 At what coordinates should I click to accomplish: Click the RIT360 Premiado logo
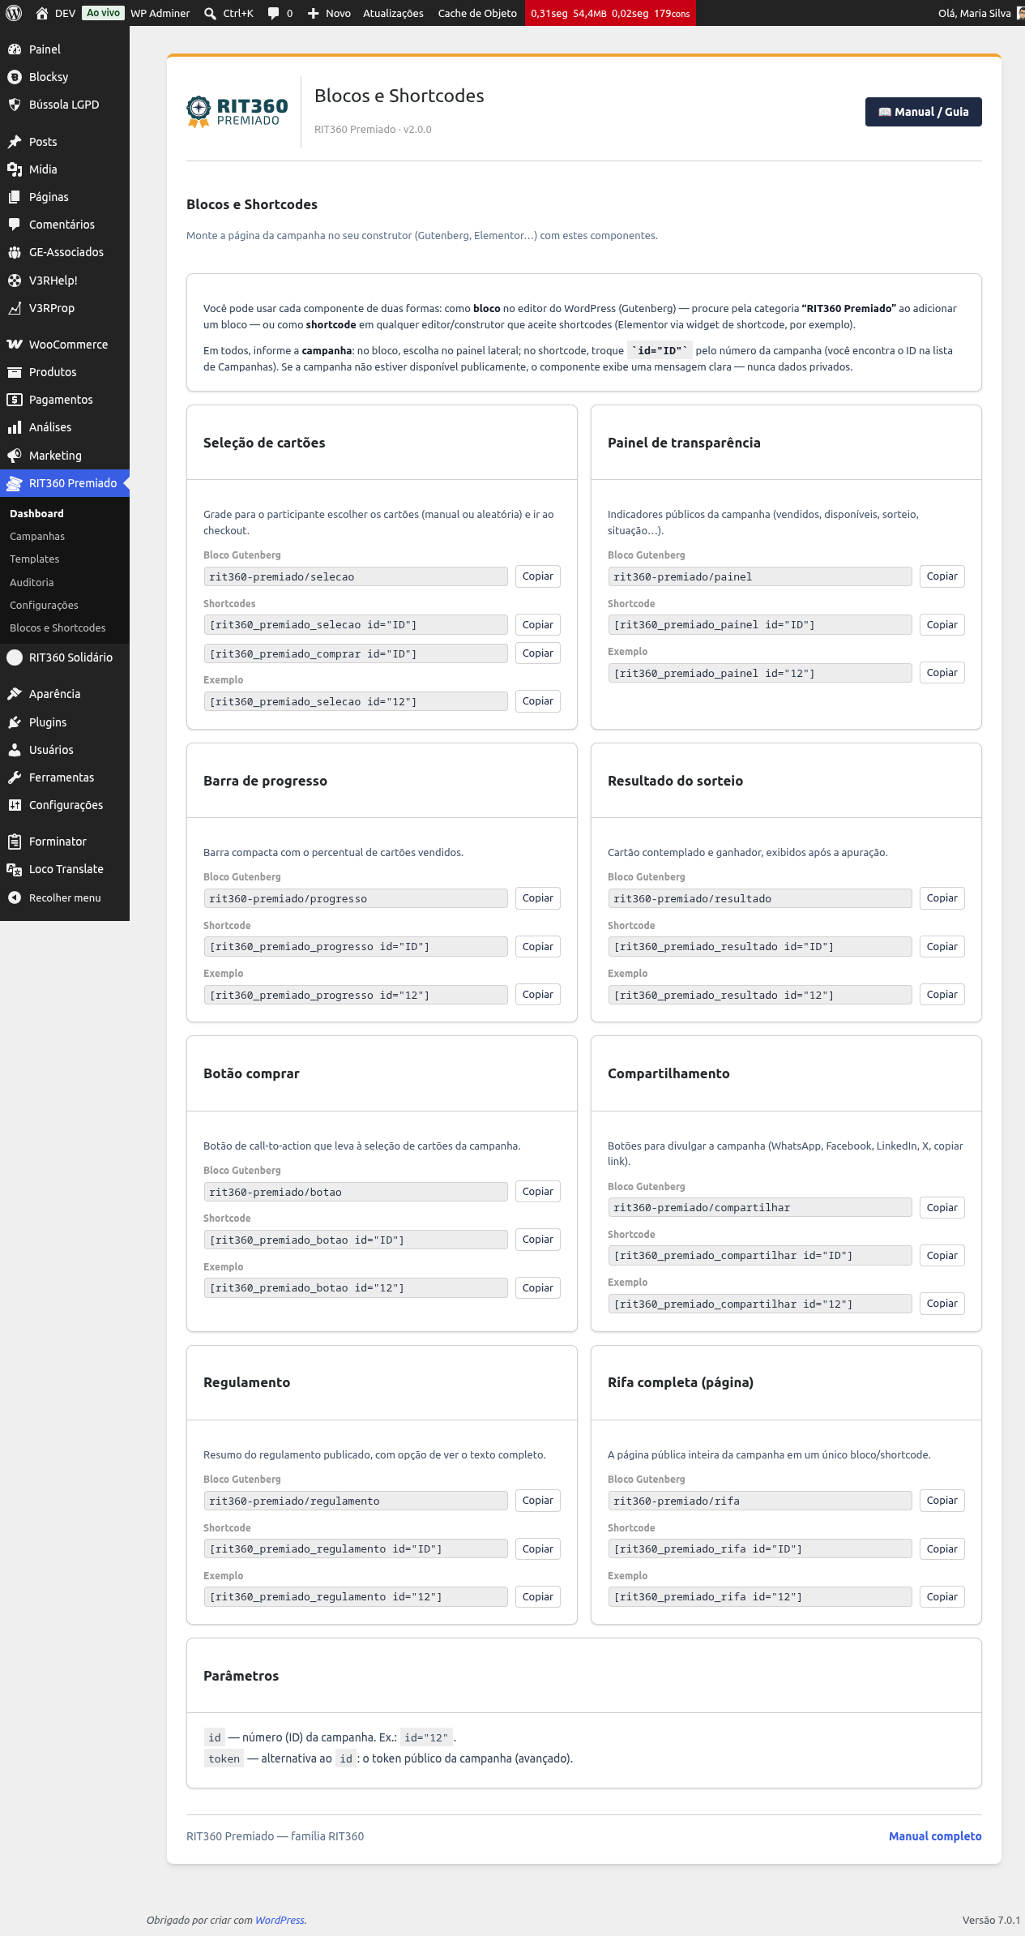pyautogui.click(x=237, y=112)
